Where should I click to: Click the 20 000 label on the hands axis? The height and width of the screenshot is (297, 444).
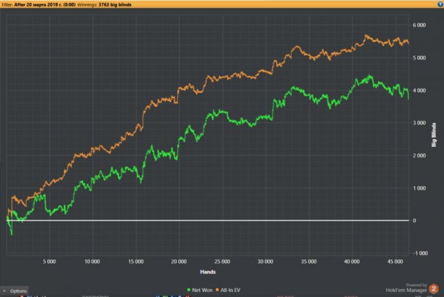tap(179, 261)
